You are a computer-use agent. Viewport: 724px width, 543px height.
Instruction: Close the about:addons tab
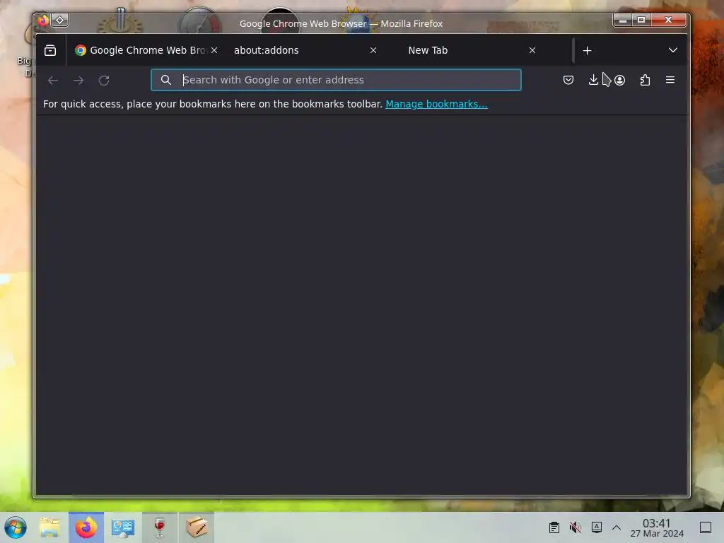pos(373,50)
